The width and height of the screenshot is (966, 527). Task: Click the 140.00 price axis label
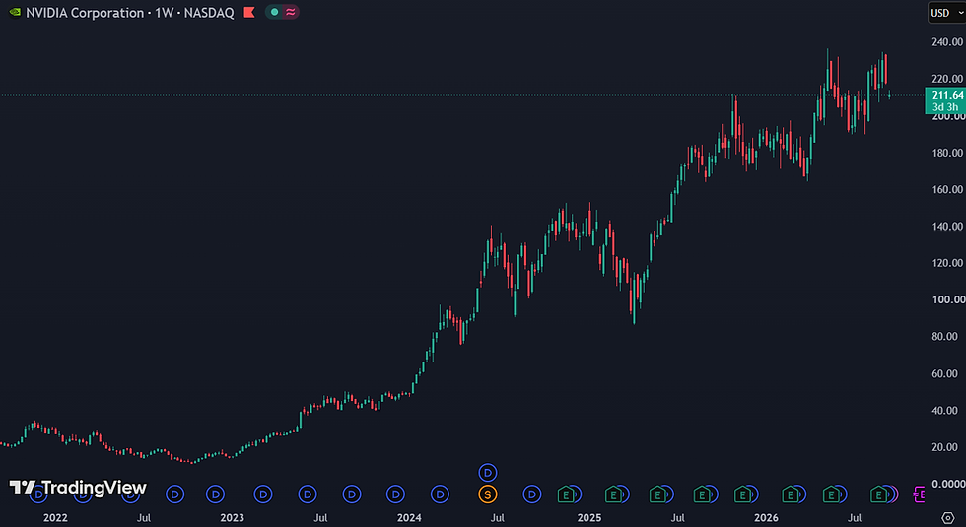947,226
